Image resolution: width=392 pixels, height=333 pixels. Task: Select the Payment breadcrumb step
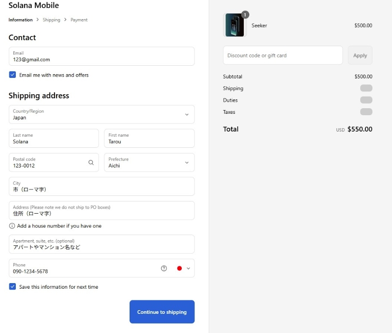pyautogui.click(x=79, y=20)
